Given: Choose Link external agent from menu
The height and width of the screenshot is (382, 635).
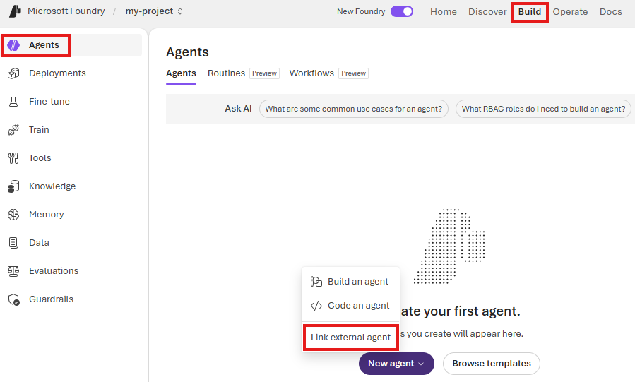Looking at the screenshot, I should 351,337.
